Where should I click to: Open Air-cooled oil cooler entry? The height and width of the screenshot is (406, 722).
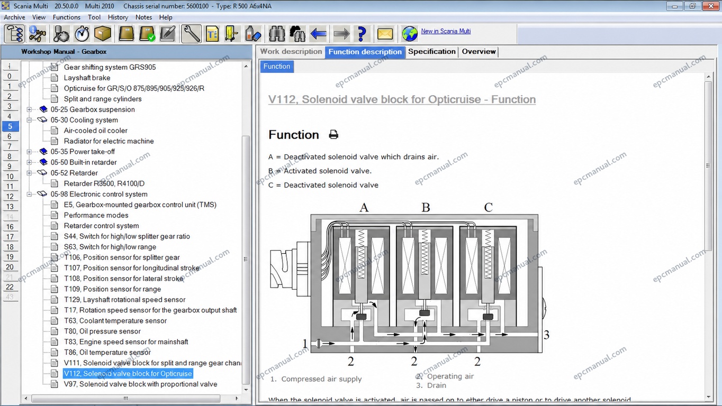coord(96,131)
